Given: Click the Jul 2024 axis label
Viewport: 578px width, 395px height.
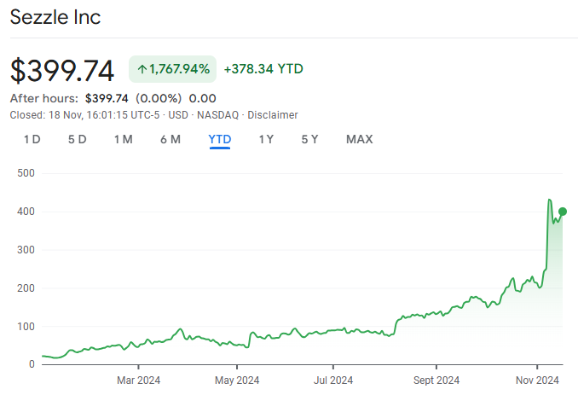Looking at the screenshot, I should point(332,380).
